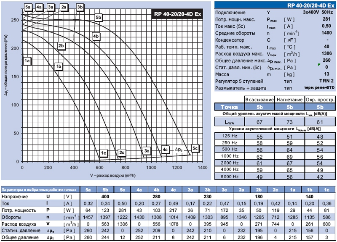Viewport: 337px width, 242px height.
Task: Select the Нагнетание column header
Action: [289, 100]
